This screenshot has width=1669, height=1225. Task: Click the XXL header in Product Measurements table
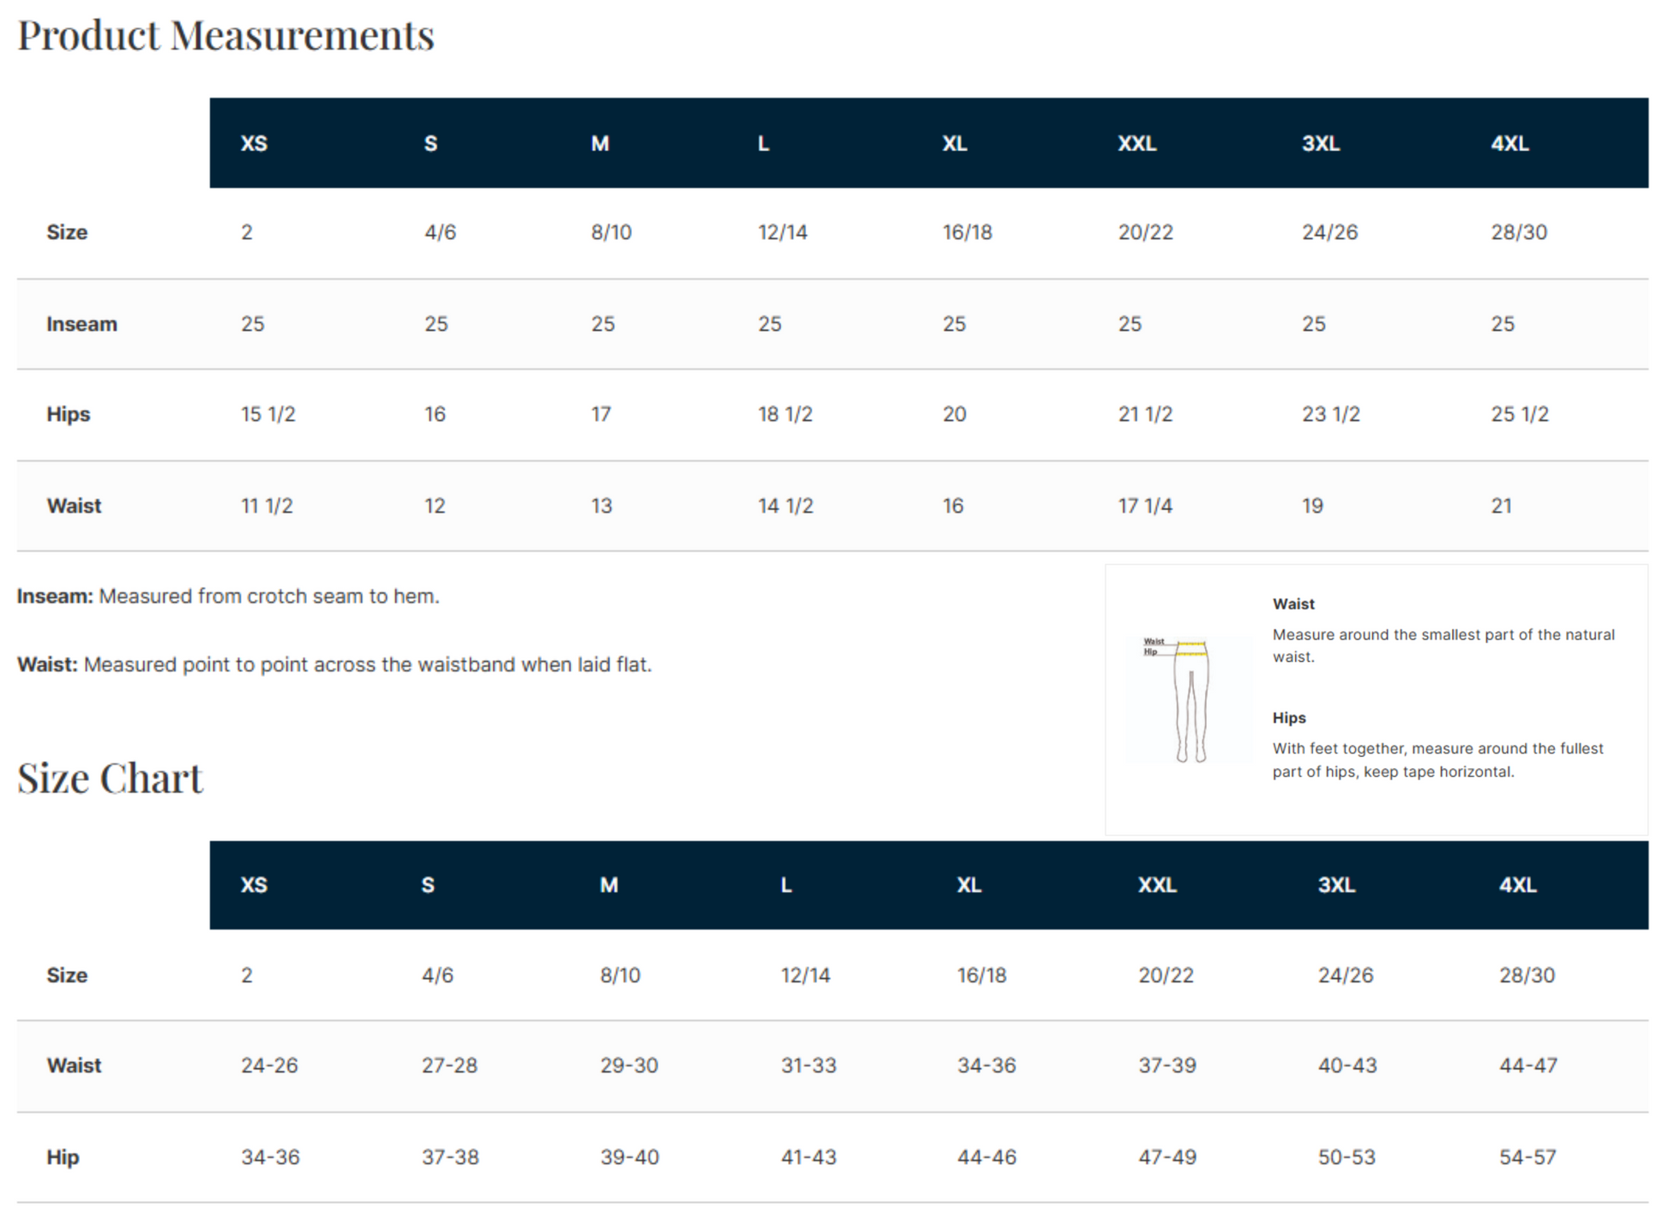point(1136,144)
